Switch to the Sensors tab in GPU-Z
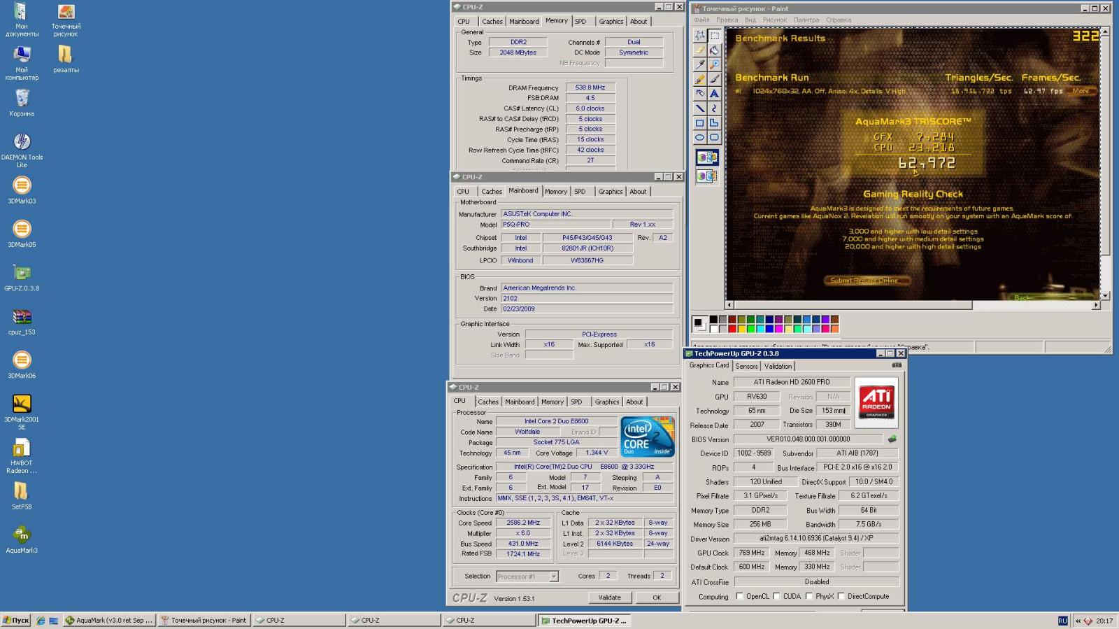 (x=746, y=366)
